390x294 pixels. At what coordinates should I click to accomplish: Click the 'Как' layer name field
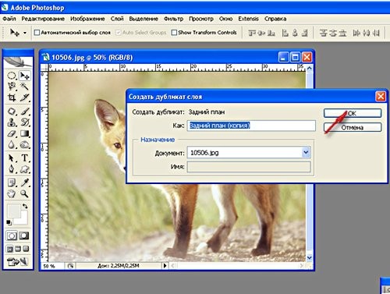point(251,126)
